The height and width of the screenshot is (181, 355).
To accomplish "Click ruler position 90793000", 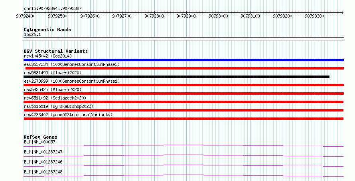I will tap(218, 16).
